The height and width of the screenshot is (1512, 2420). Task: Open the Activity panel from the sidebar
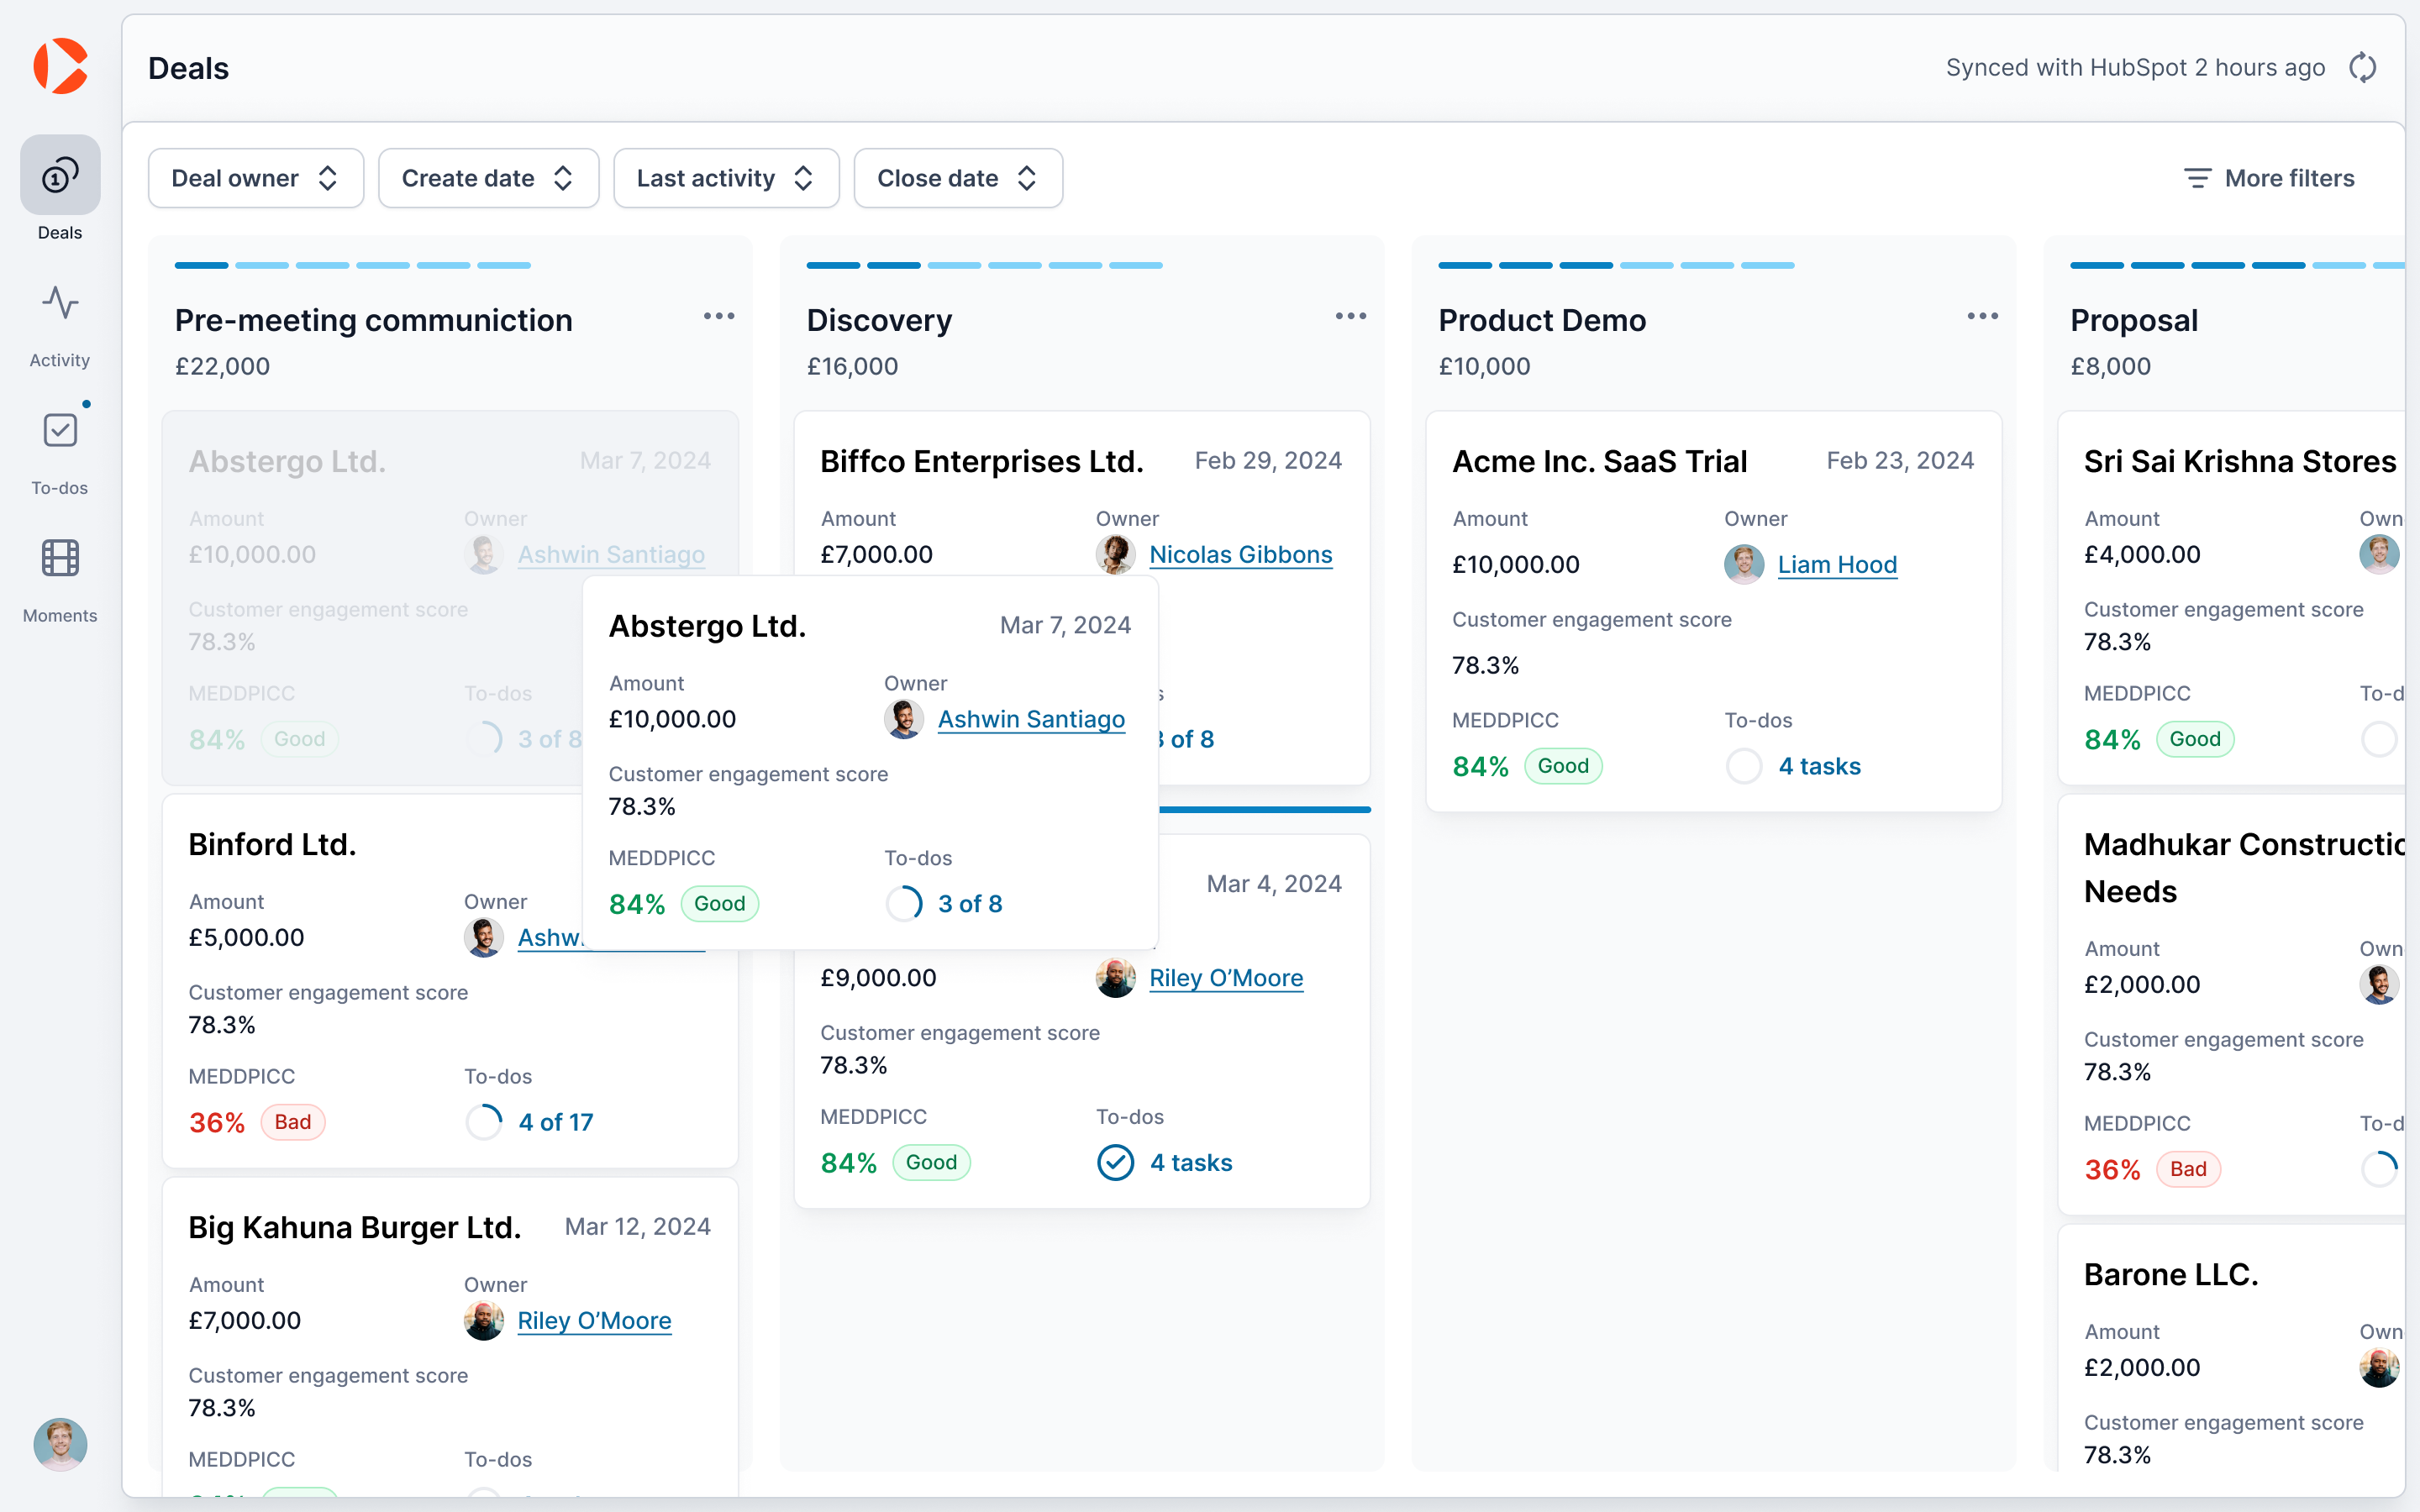(59, 302)
